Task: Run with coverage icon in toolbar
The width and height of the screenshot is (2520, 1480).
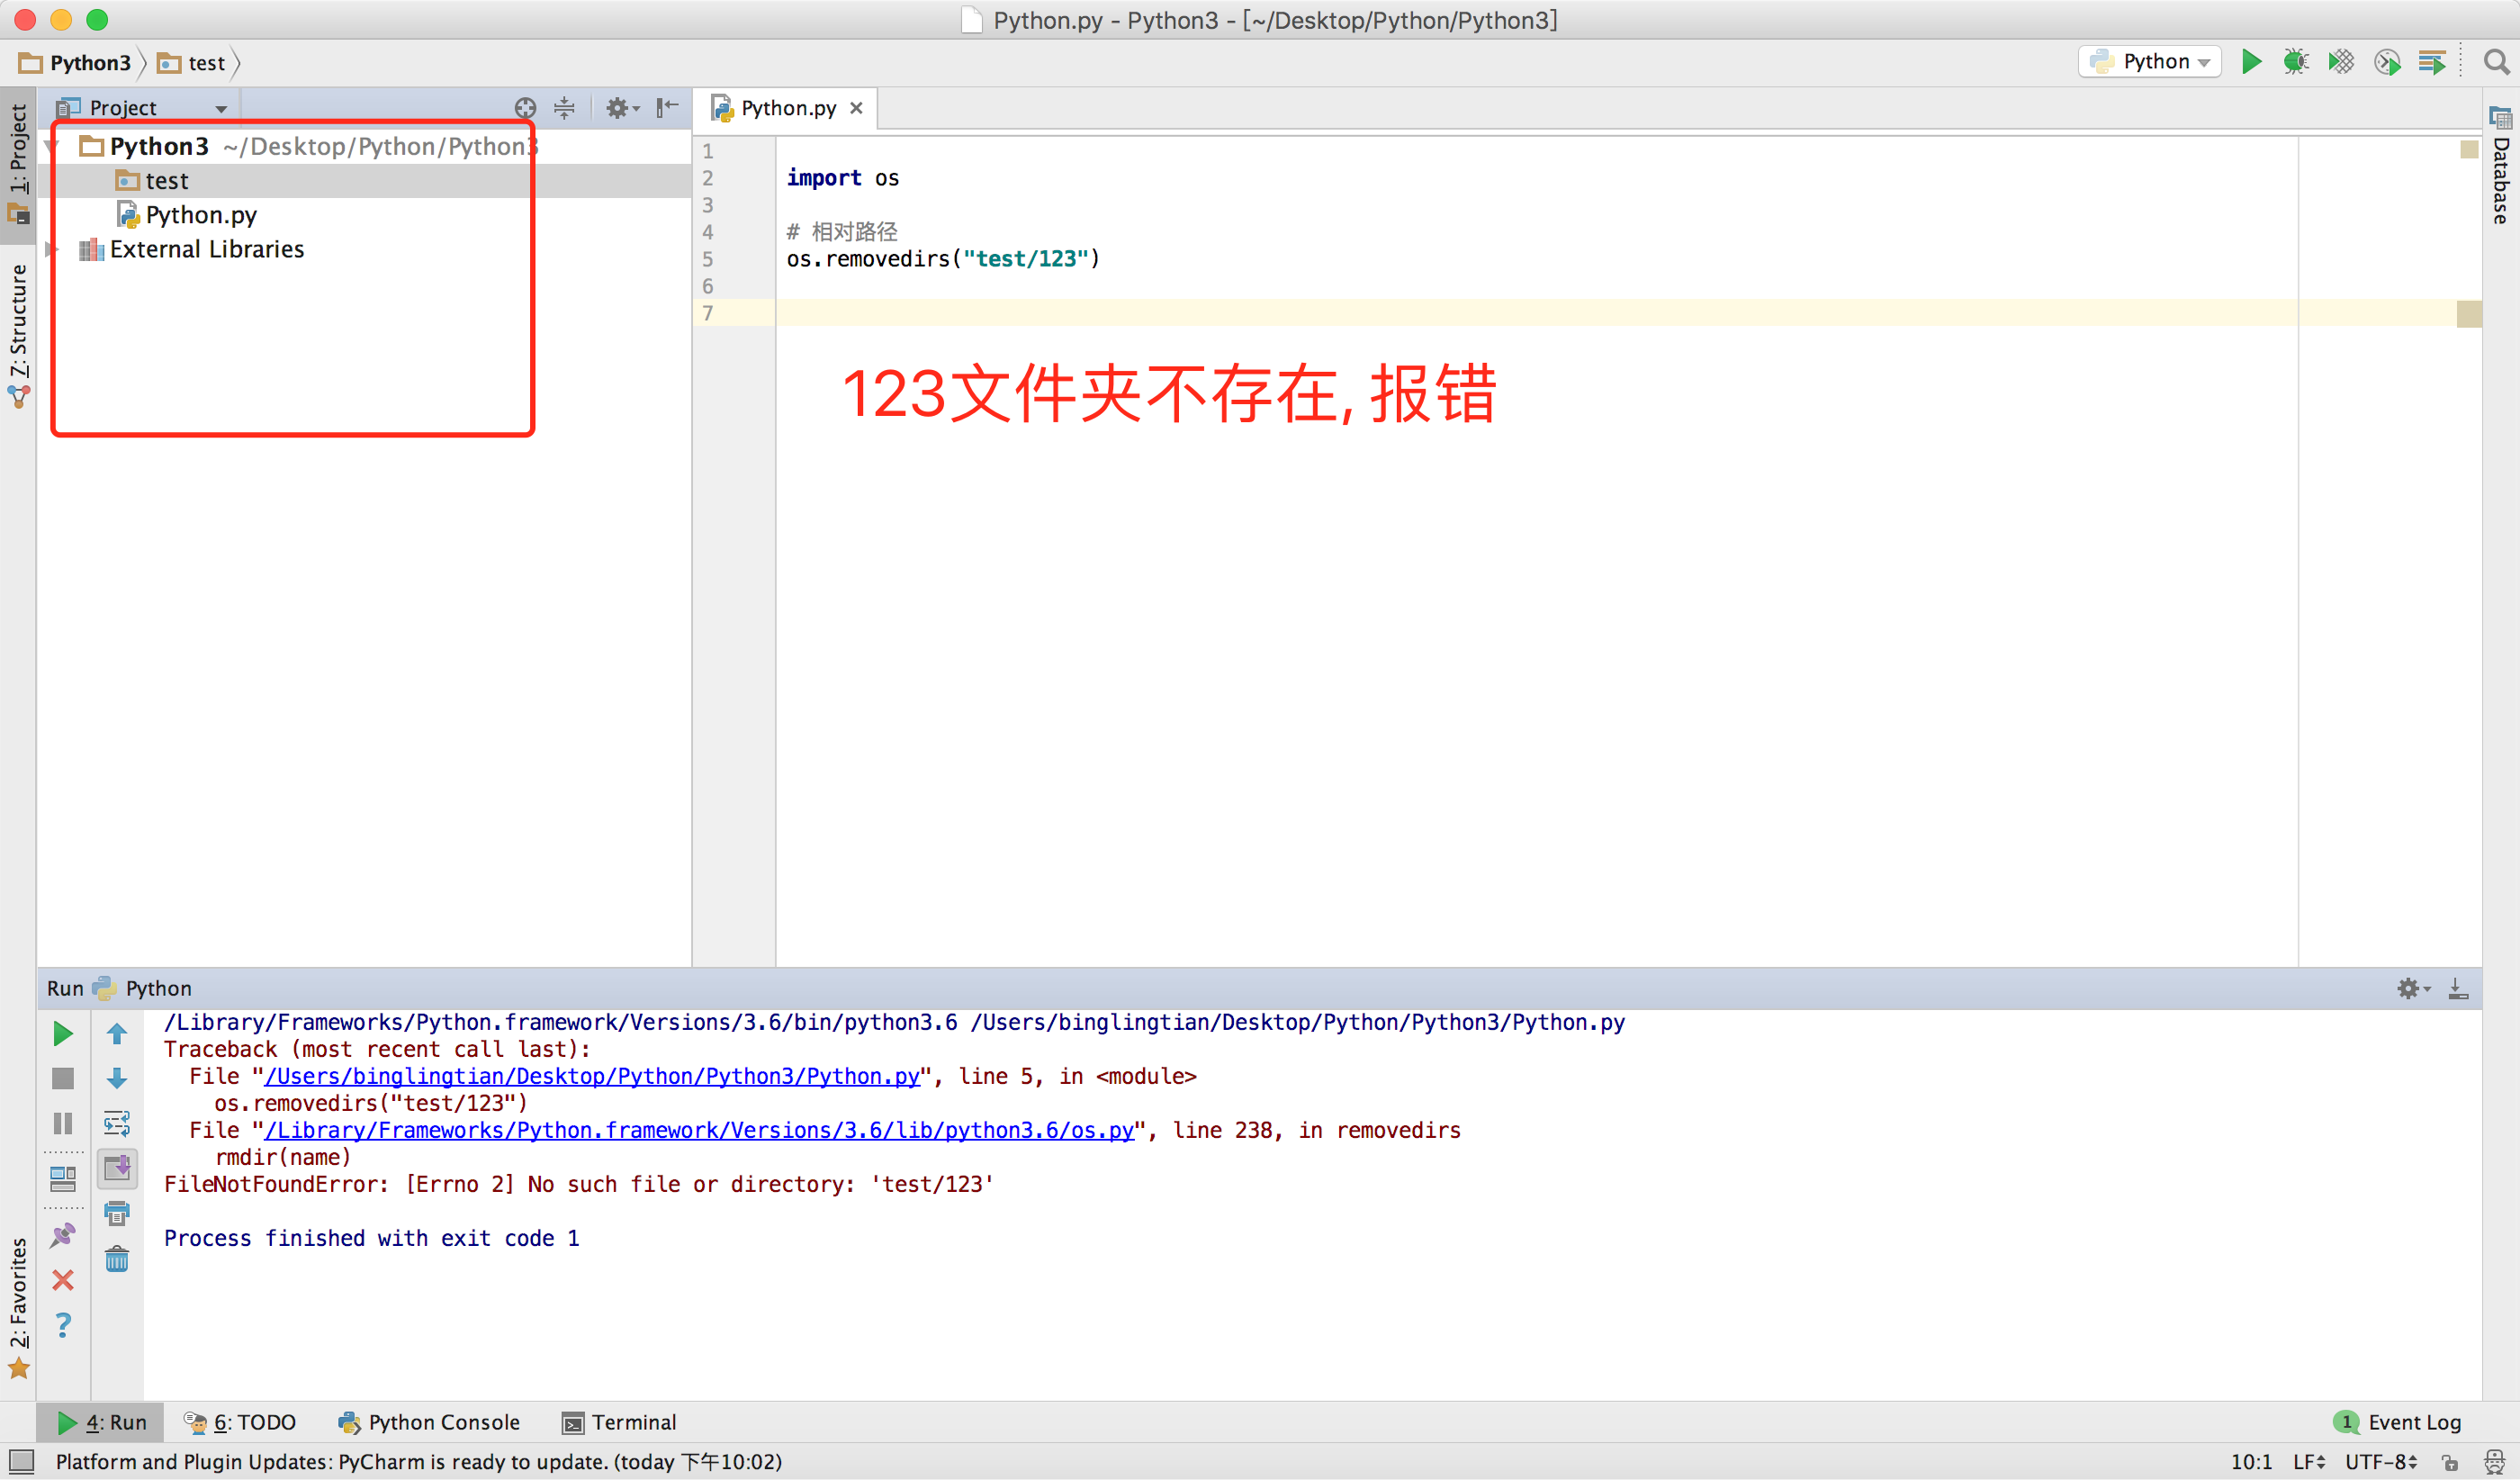Action: (x=2340, y=62)
